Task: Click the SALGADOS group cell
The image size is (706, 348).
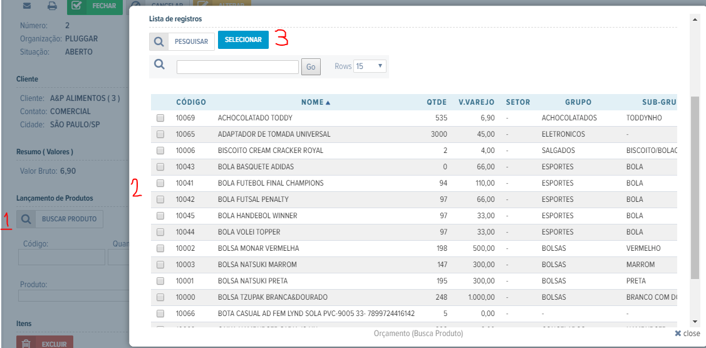Action: pyautogui.click(x=559, y=150)
